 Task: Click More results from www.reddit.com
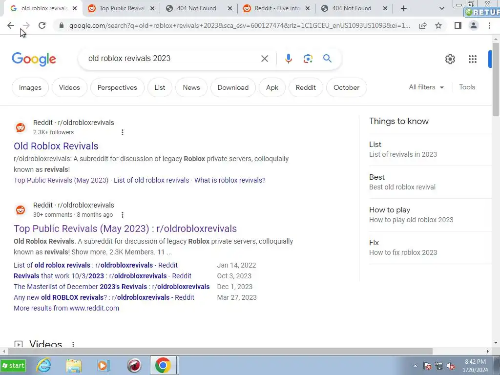(x=66, y=308)
